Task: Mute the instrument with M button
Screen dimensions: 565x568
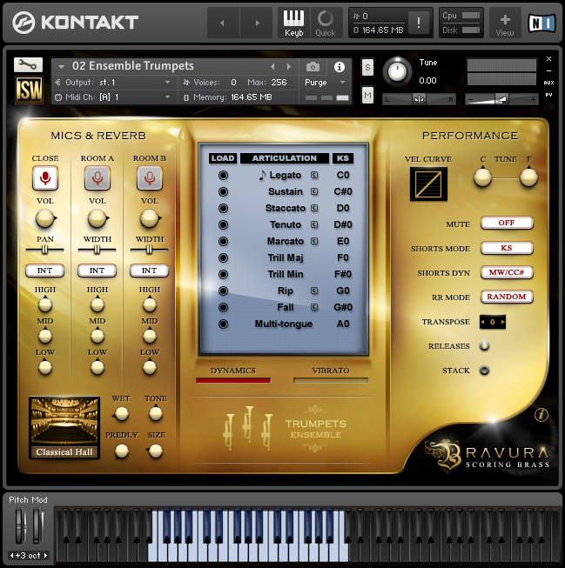Action: [367, 96]
